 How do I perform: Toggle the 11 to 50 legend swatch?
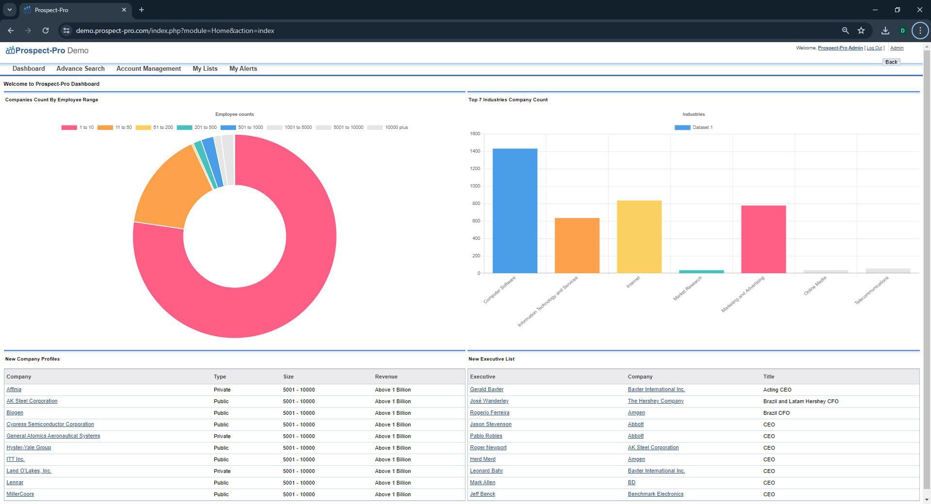[105, 127]
